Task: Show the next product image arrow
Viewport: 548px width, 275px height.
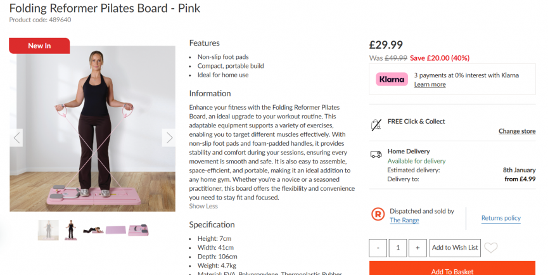Action: click(169, 137)
